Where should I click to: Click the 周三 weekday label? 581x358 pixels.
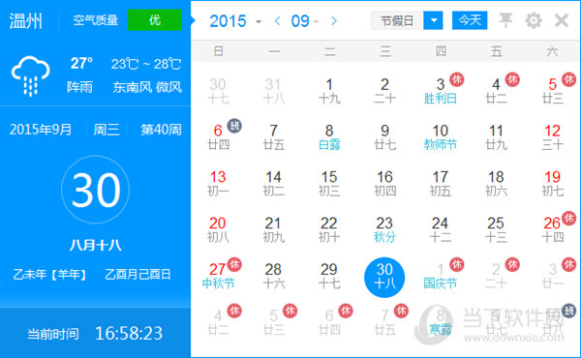coord(107,130)
